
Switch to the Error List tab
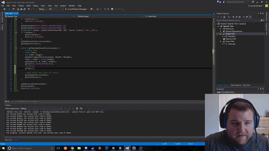point(8,140)
